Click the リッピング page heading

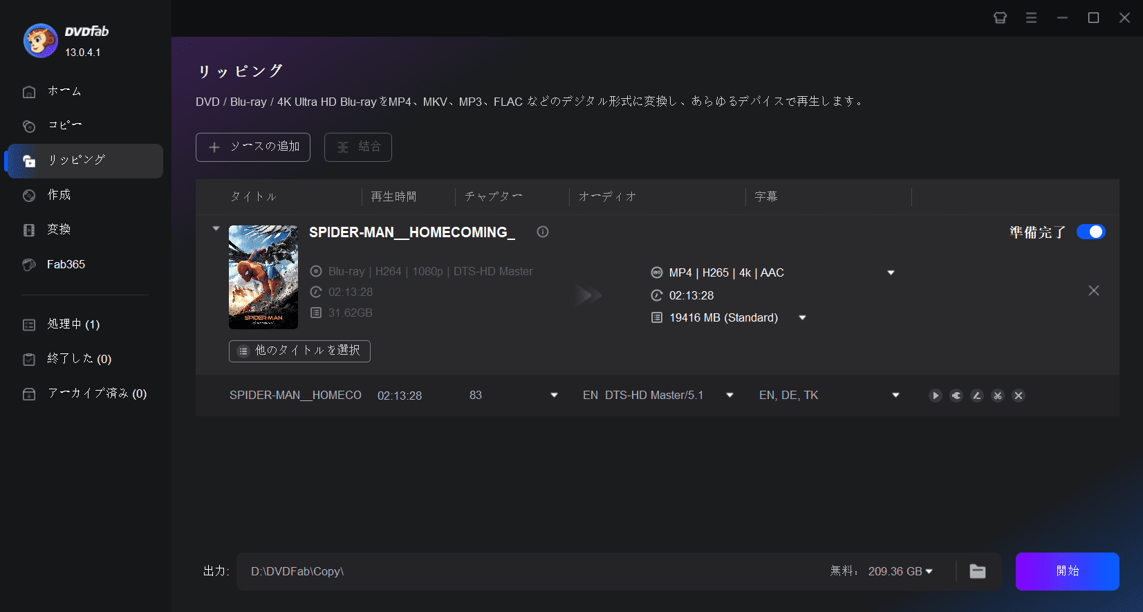pyautogui.click(x=241, y=71)
